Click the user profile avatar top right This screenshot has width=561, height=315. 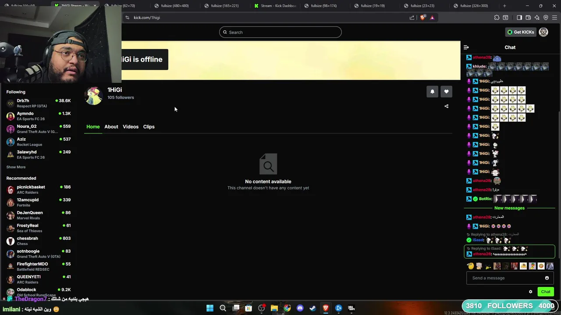[543, 32]
